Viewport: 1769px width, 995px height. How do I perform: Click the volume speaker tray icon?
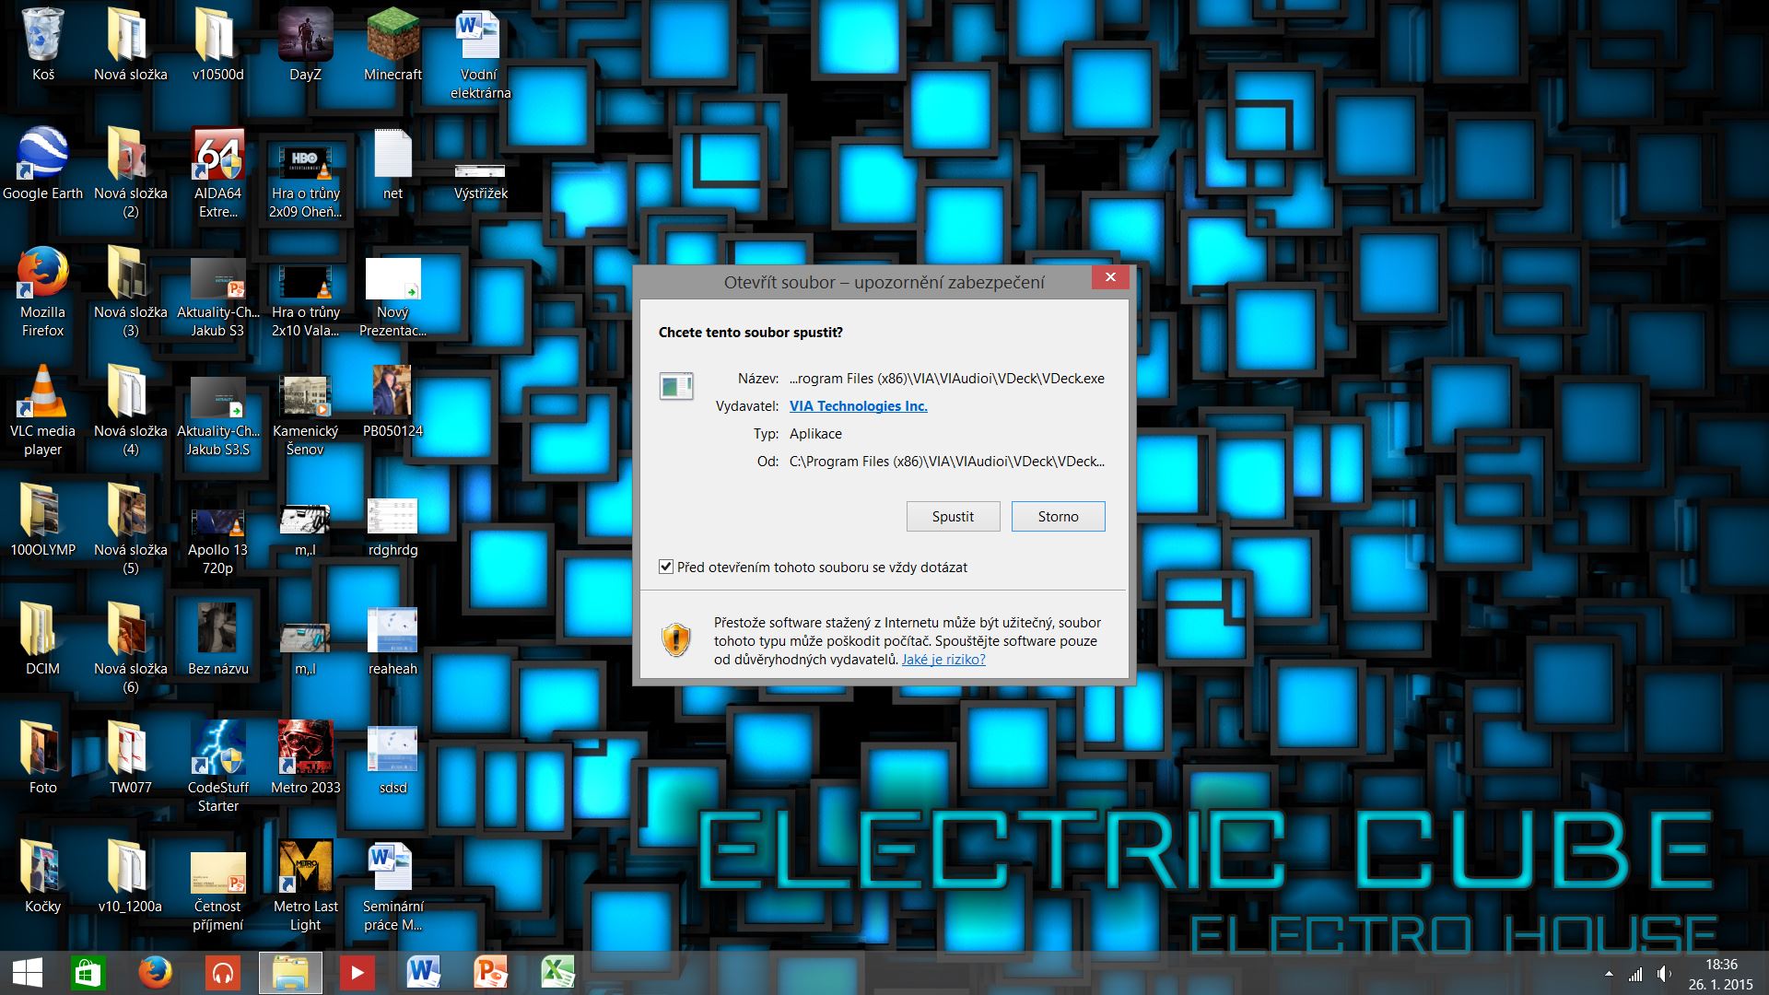(x=1664, y=974)
